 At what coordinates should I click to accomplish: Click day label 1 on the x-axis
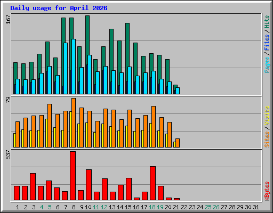click(x=18, y=207)
